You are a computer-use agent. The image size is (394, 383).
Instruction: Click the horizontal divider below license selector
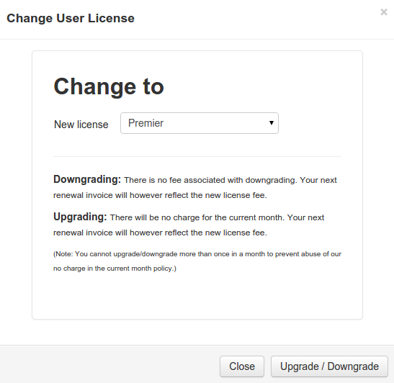coord(197,156)
